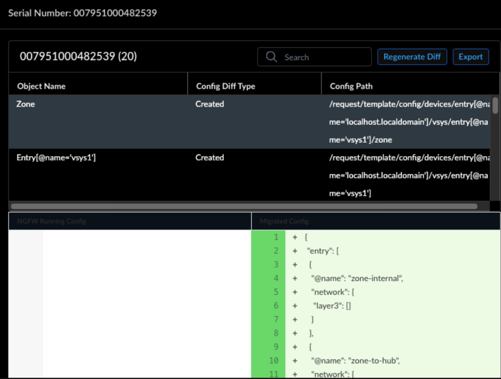The image size is (501, 379).
Task: Click the Created cell in the Entry[@name='vsys1'] row
Action: (210, 157)
